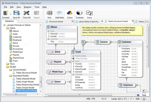
Task: Collapse the Relationships section in Track table
Action: [73, 56]
